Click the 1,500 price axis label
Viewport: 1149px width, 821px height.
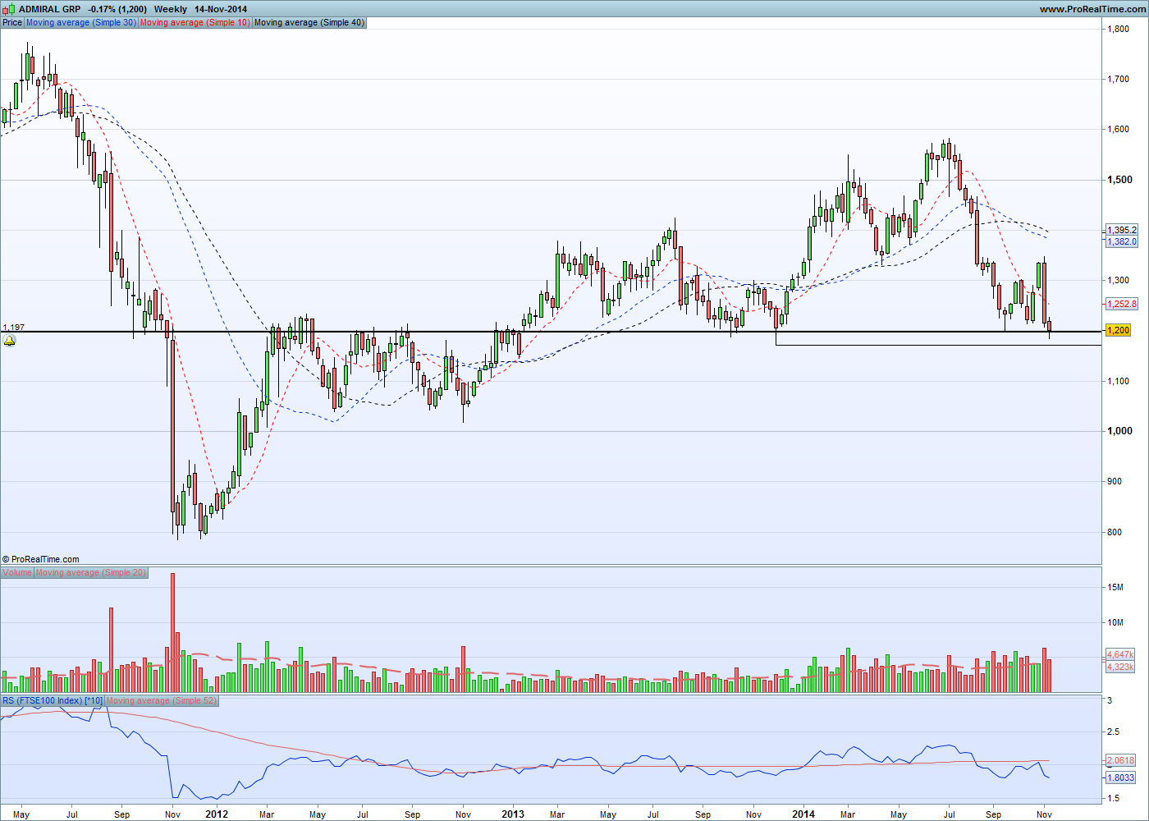pos(1119,180)
